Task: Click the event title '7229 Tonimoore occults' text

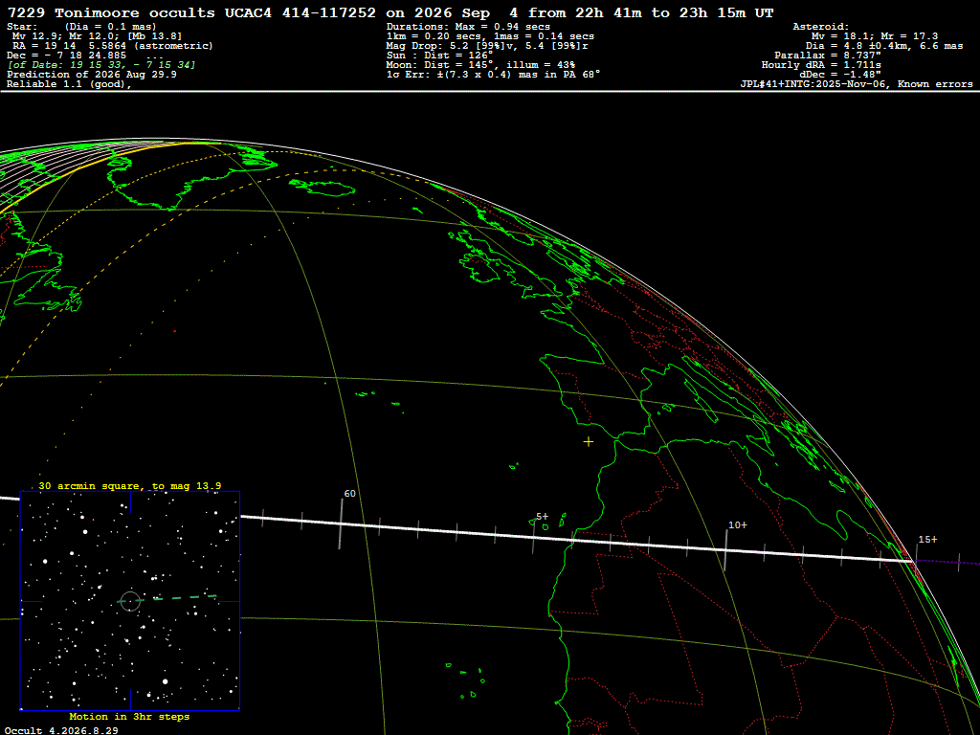Action: tap(111, 13)
